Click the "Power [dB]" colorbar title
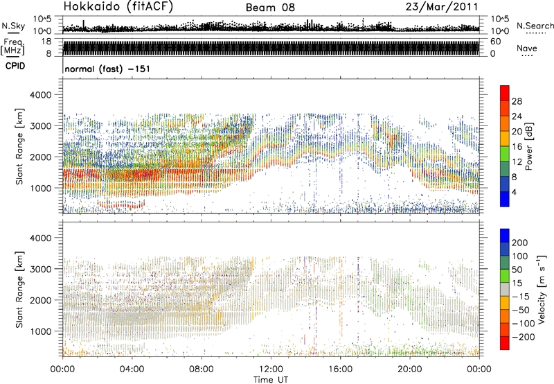The image size is (554, 384). (528, 146)
